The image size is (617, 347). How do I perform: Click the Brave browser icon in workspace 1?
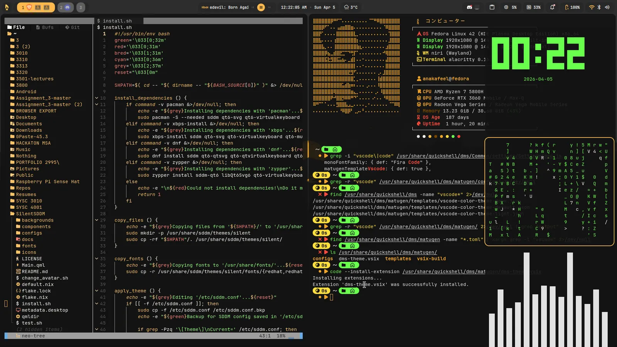(x=30, y=7)
